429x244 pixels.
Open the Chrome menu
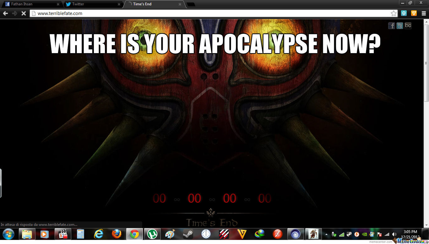[x=424, y=13]
